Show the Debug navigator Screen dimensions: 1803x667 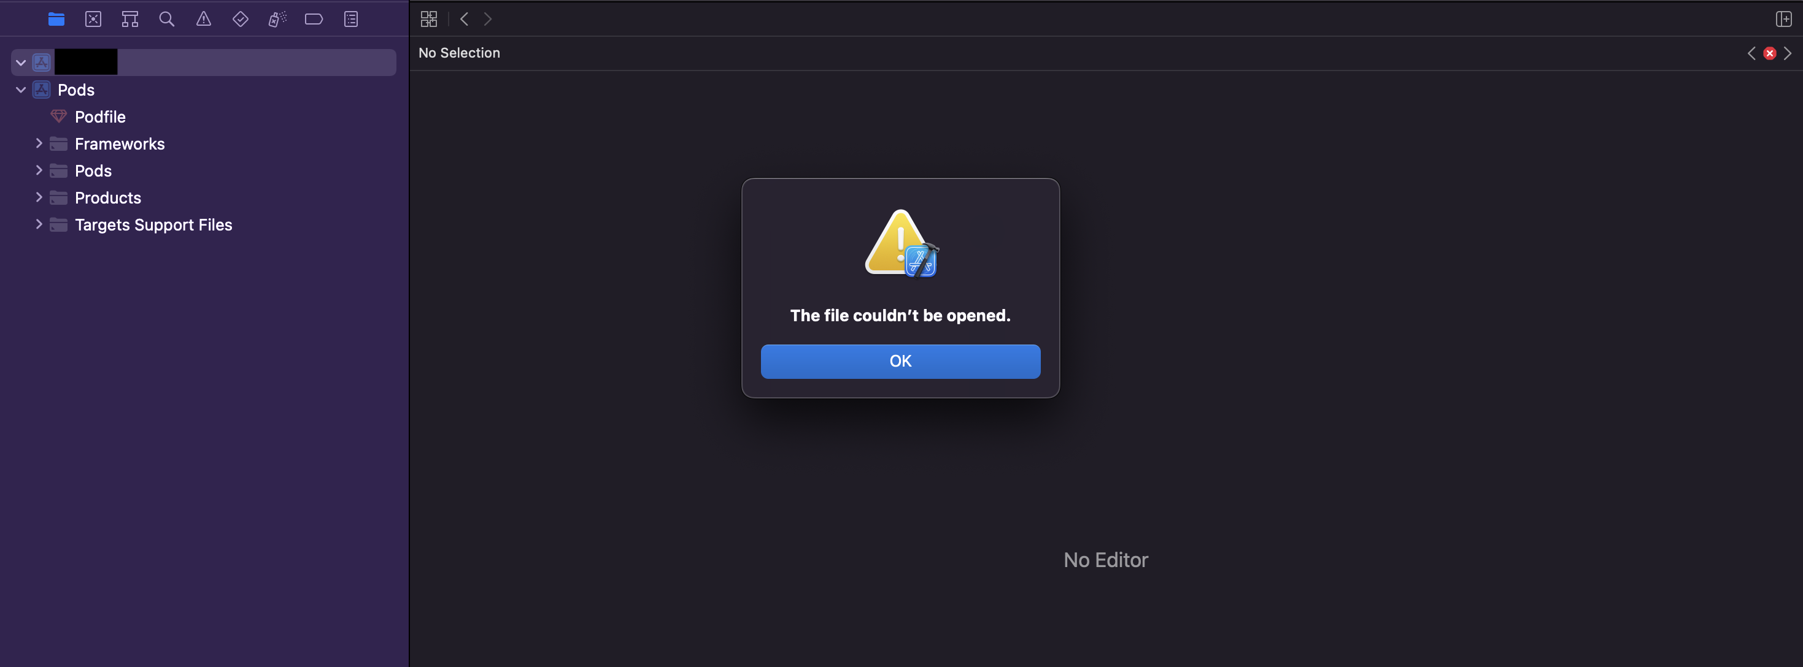point(277,20)
